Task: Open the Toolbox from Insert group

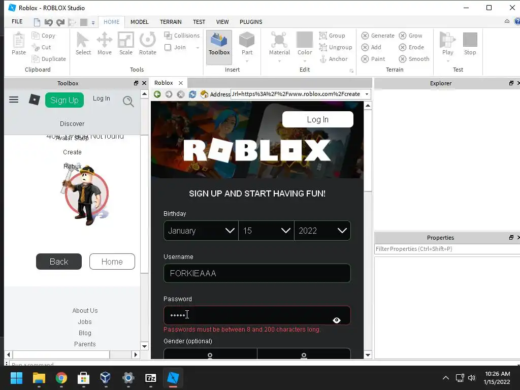Action: click(219, 47)
